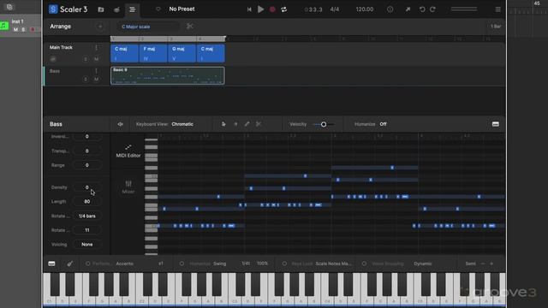Mute the Main Track
The height and width of the screenshot is (308, 548).
(x=96, y=59)
